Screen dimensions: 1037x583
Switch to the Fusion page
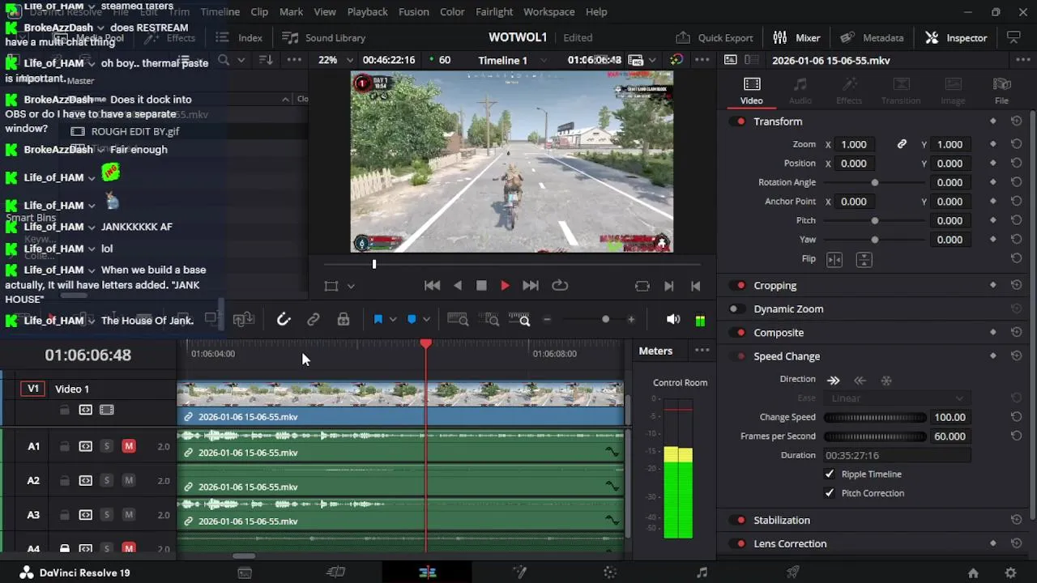pyautogui.click(x=519, y=572)
